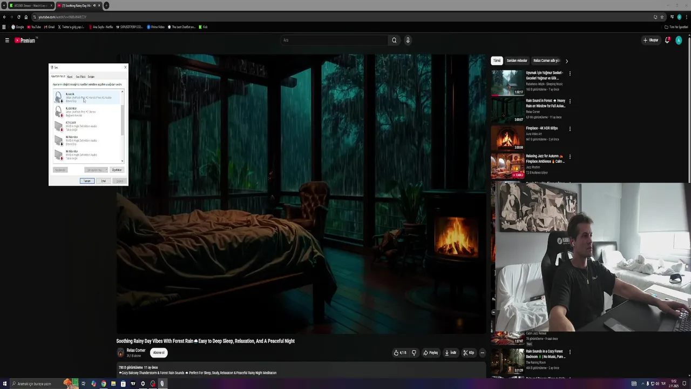Open YouTube notifications bell

[x=668, y=40]
